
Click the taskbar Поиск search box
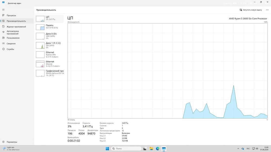[x=126, y=148]
